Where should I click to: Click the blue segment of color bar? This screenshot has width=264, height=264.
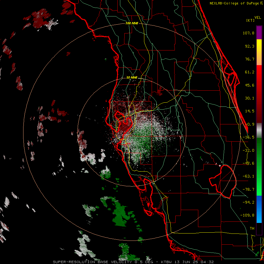pyautogui.click(x=259, y=209)
